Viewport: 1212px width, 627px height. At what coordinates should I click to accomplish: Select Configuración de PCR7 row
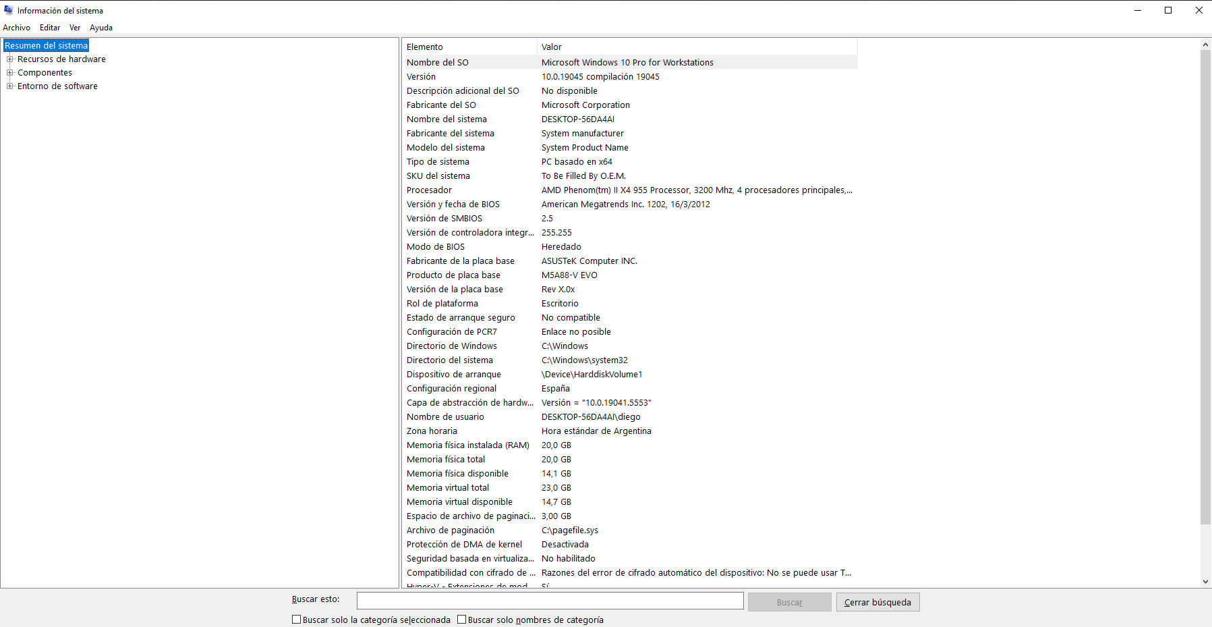[630, 331]
